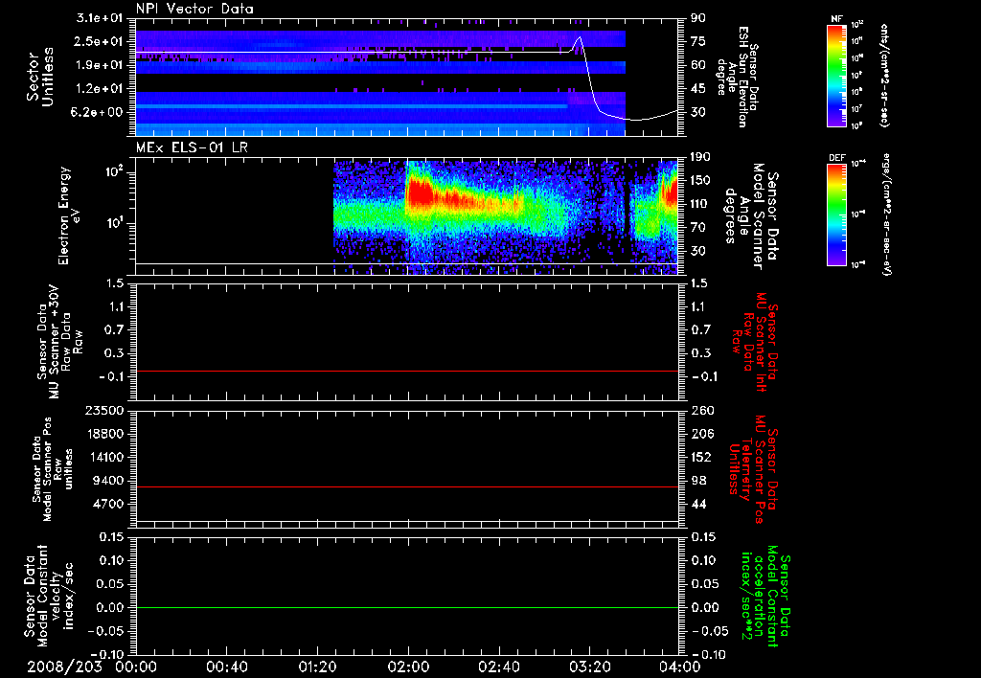Click the "75" sun elevation tick value

(698, 41)
